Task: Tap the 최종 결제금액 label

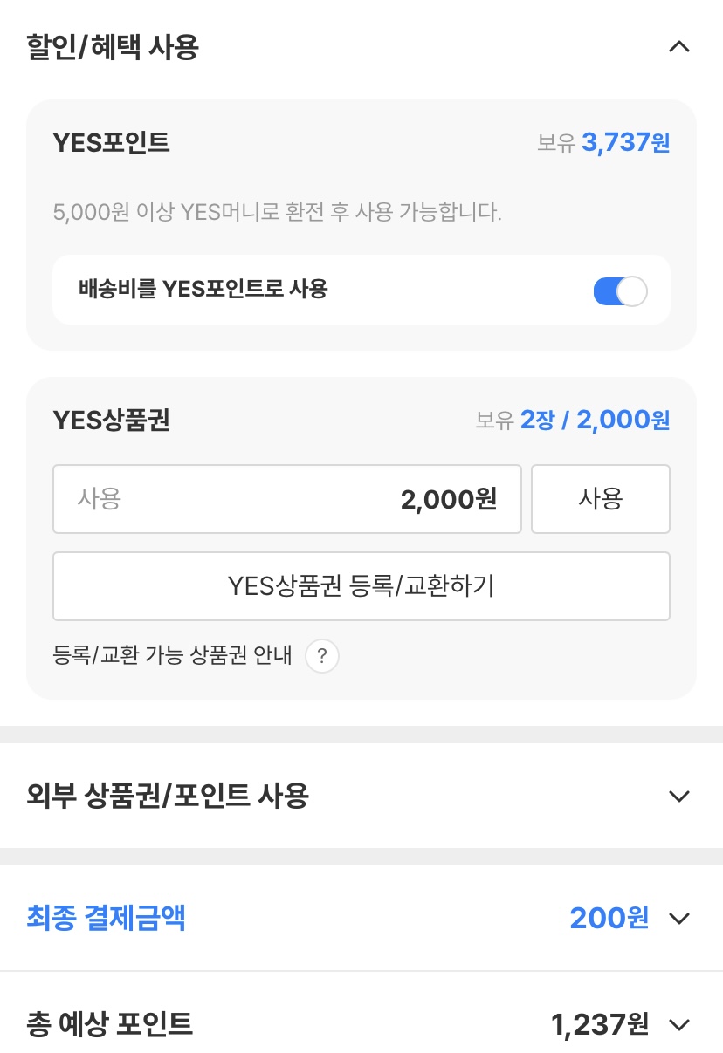Action: point(107,918)
